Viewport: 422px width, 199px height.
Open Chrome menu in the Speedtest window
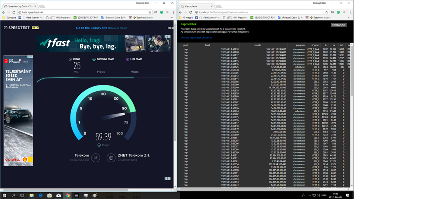pos(173,12)
